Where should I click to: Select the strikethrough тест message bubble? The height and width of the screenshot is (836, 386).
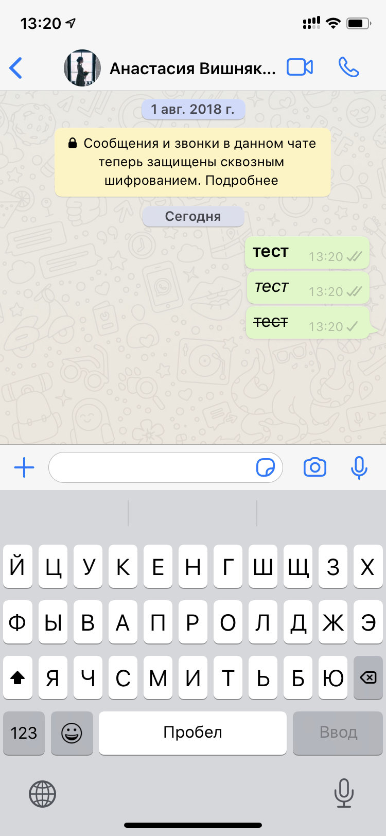(308, 323)
